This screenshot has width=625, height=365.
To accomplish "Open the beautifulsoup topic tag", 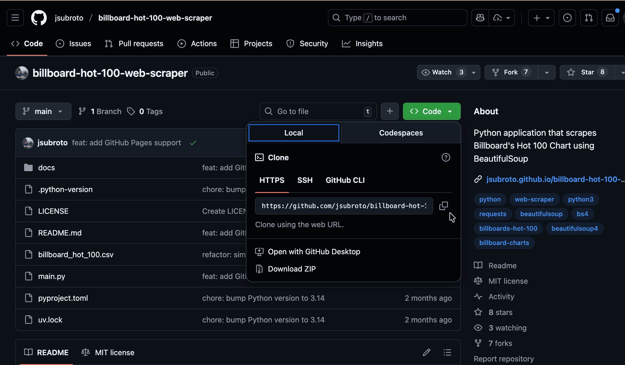I will coord(541,214).
